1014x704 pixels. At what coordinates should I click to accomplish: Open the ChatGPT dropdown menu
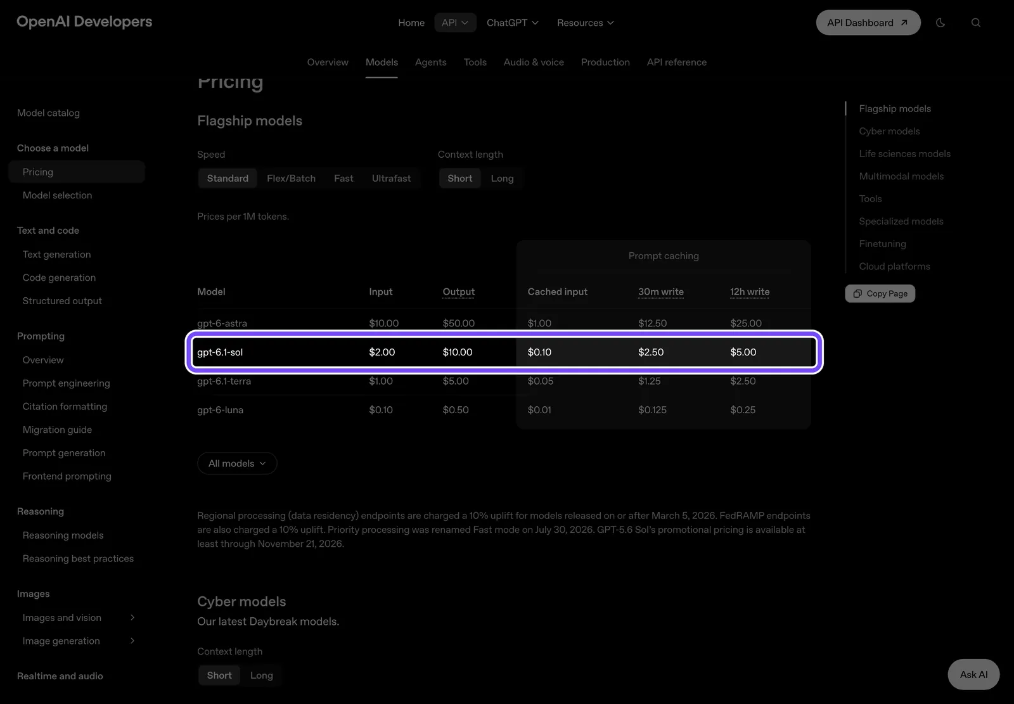513,23
